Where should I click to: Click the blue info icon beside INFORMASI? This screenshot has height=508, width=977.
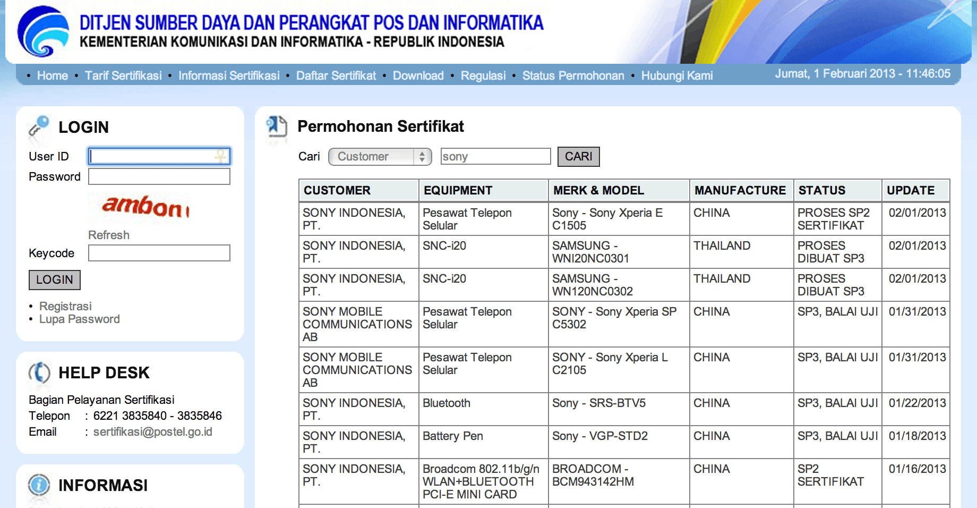[39, 485]
